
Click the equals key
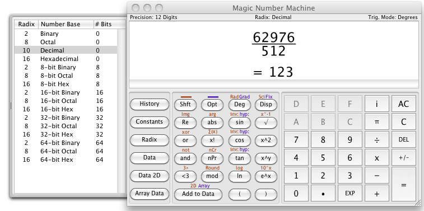tap(404, 185)
